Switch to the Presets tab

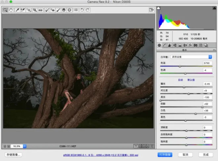pos(200,45)
